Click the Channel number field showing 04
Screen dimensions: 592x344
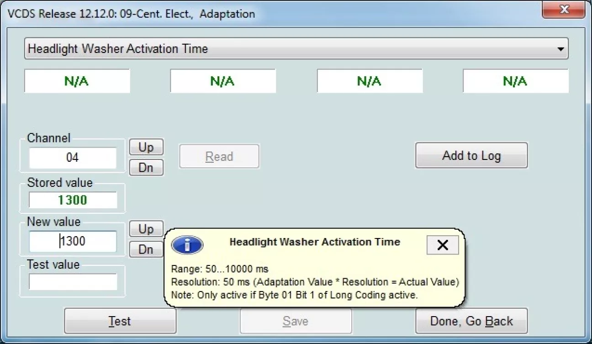[73, 158]
